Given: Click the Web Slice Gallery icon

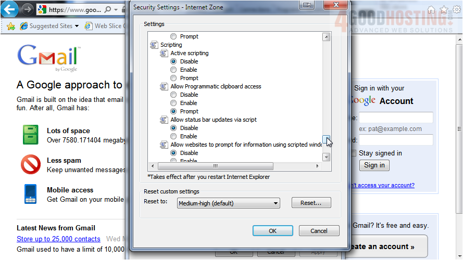Looking at the screenshot, I should [x=89, y=26].
